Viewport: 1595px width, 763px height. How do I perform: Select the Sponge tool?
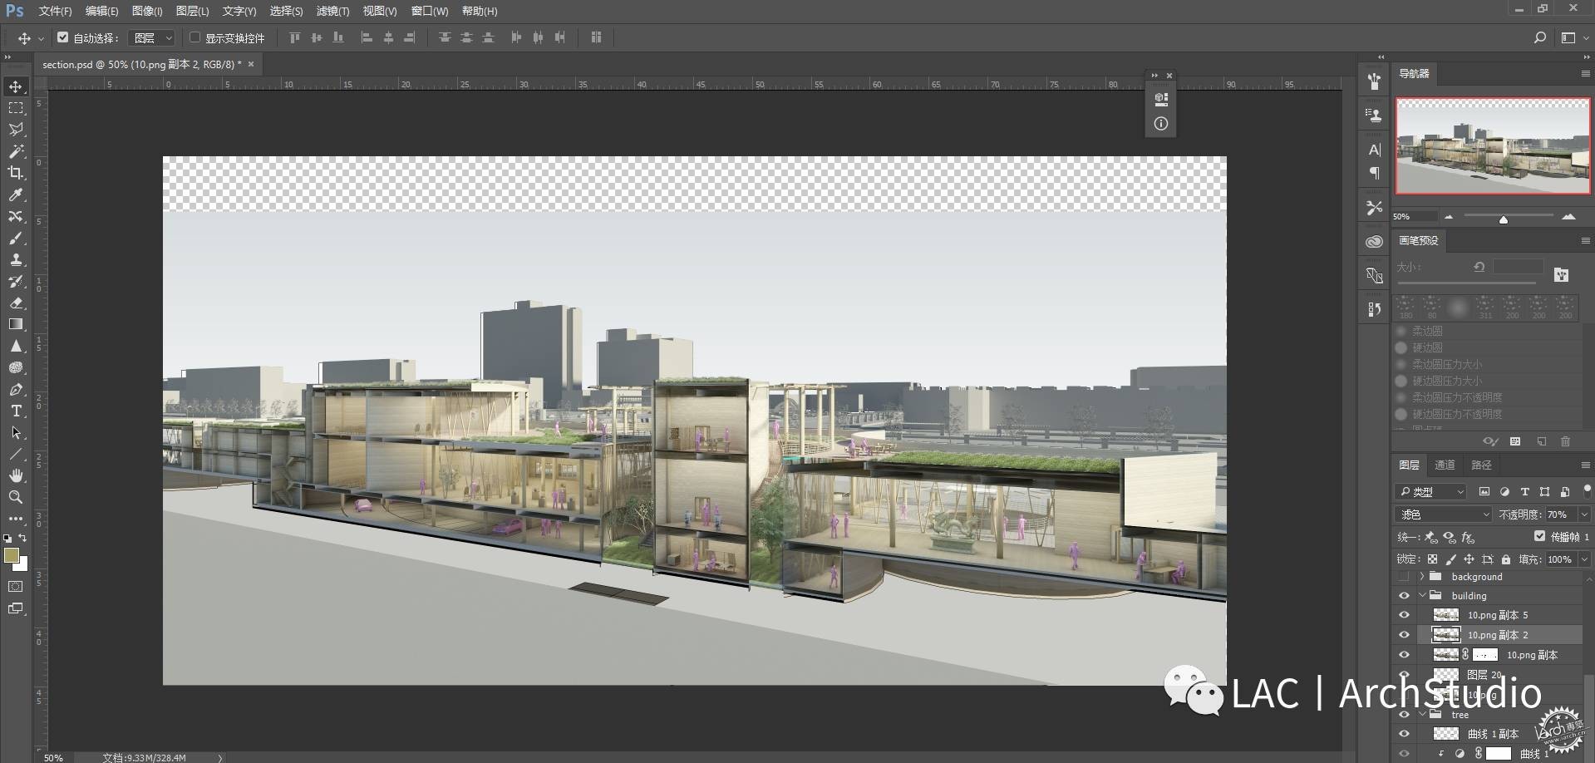[x=16, y=367]
